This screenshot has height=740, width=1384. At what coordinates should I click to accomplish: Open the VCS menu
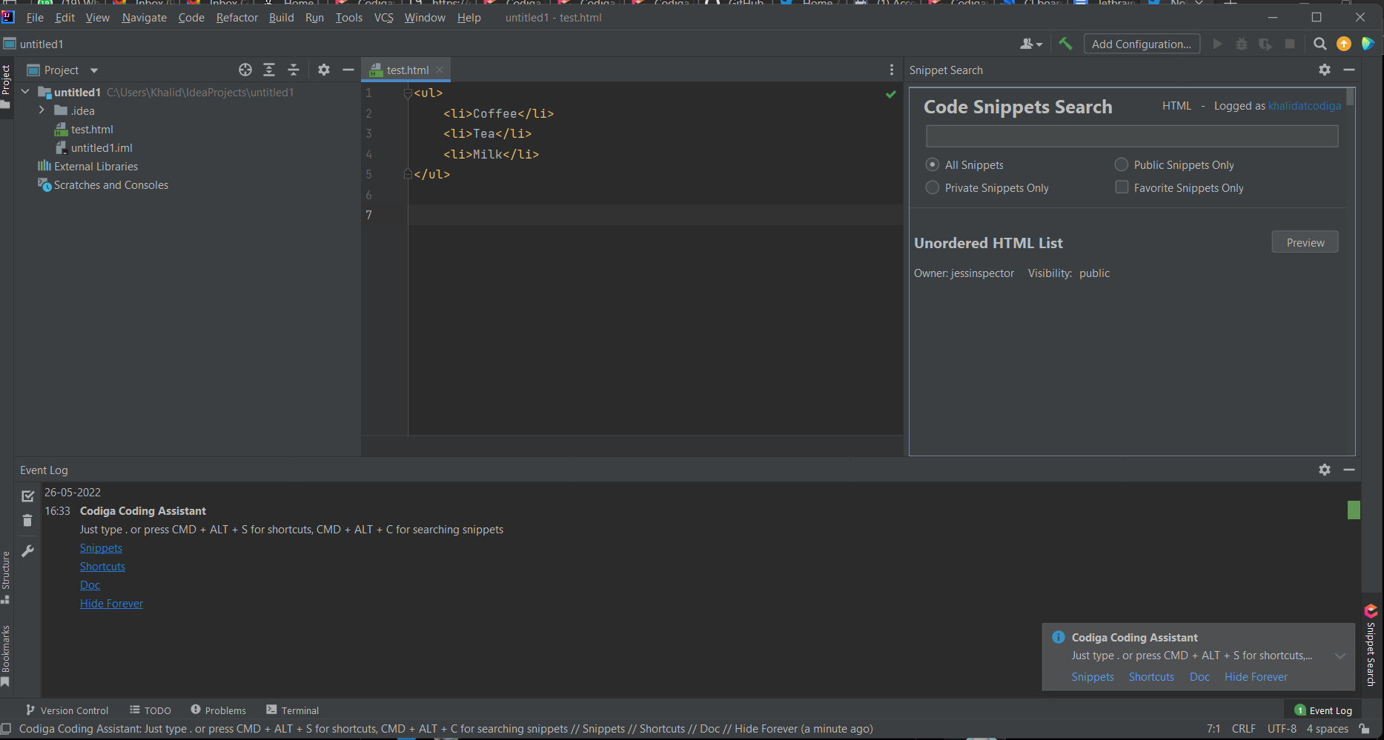(384, 17)
